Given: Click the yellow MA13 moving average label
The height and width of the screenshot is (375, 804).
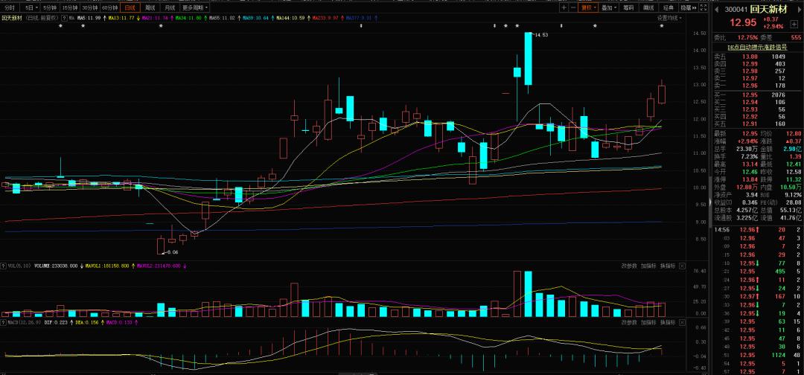Looking at the screenshot, I should pyautogui.click(x=122, y=18).
